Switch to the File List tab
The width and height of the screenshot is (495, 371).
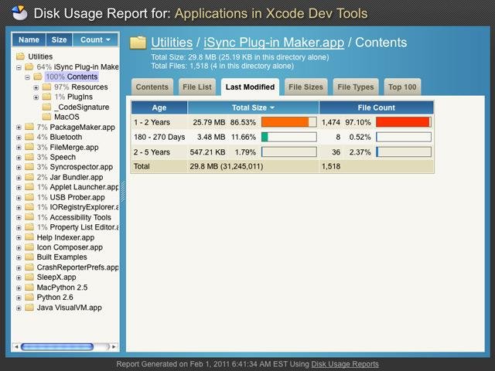[197, 87]
